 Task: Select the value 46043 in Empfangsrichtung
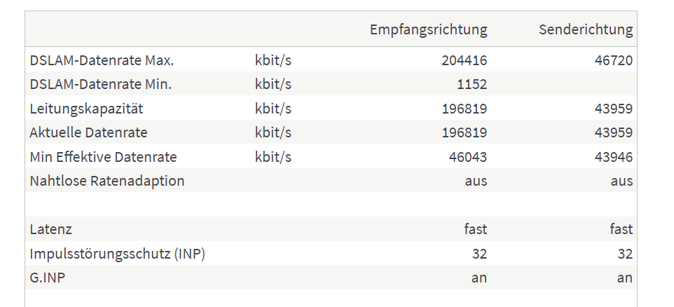(x=468, y=157)
